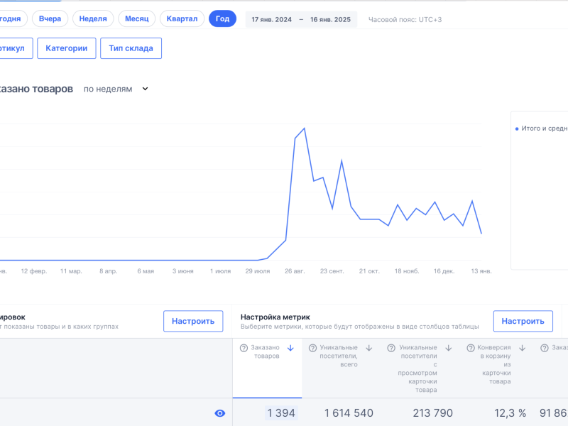This screenshot has width=568, height=426.
Task: Toggle the eye visibility icon in table row
Action: pyautogui.click(x=220, y=413)
